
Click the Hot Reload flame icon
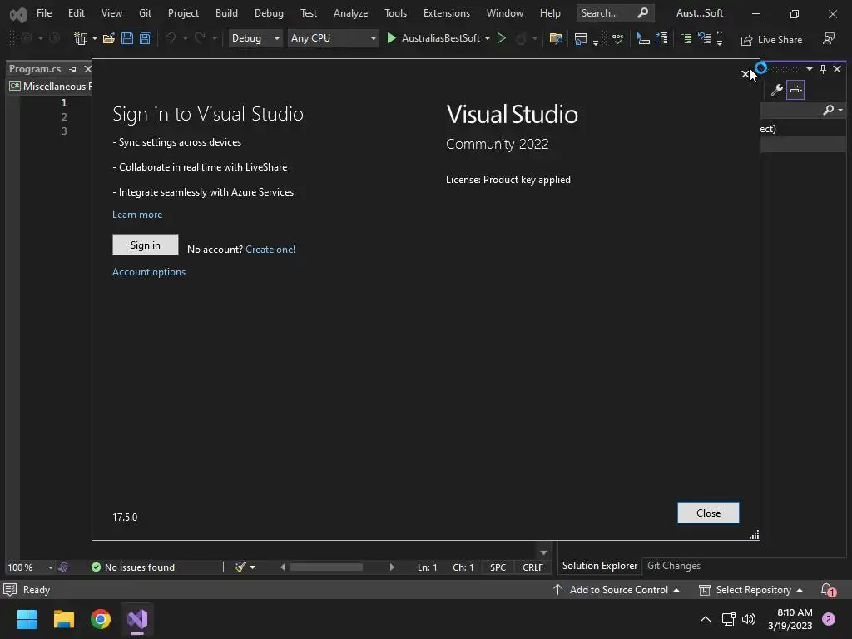(521, 38)
